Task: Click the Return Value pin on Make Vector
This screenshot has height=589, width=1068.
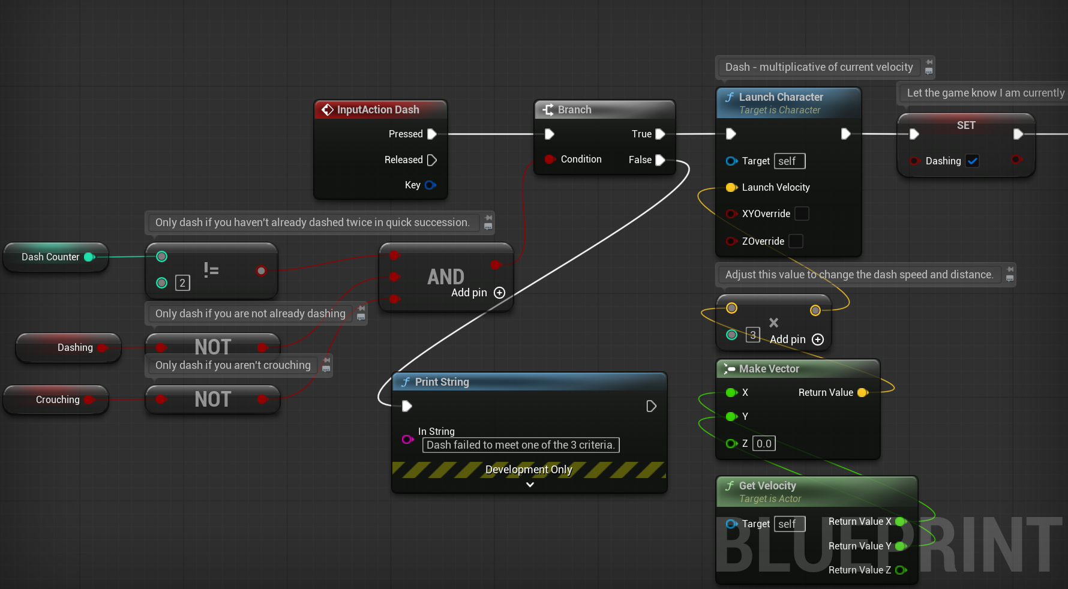Action: (863, 392)
